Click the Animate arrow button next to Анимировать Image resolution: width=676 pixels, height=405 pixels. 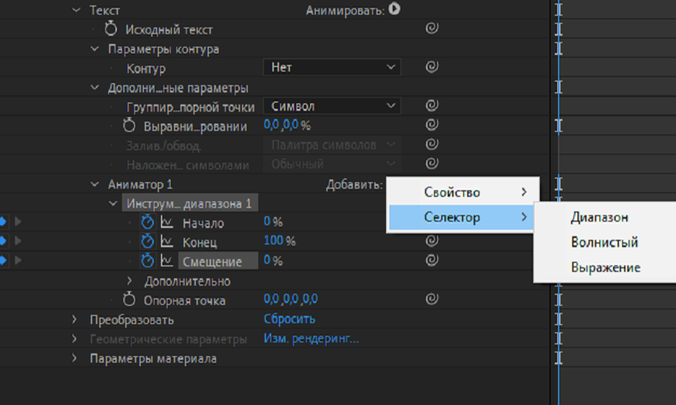tap(394, 10)
